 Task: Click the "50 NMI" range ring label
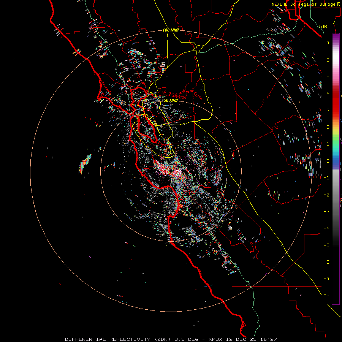[x=171, y=100]
